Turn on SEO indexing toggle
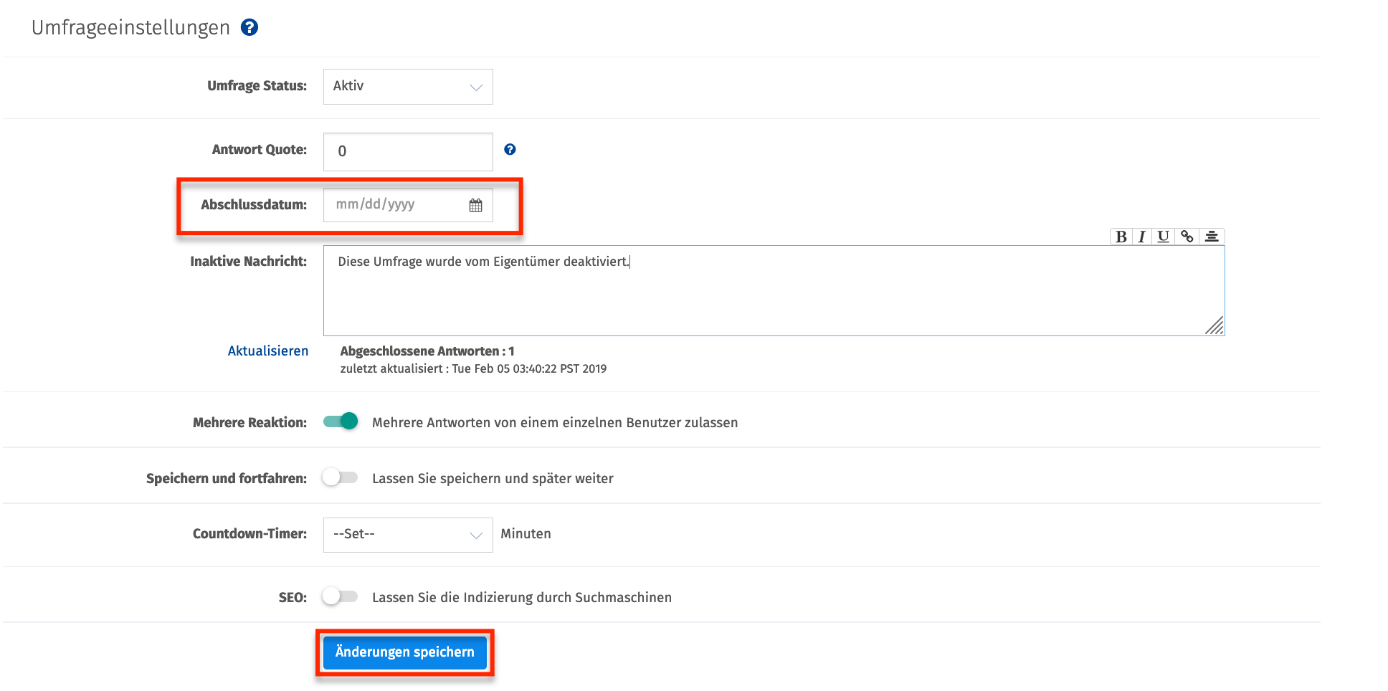 [340, 596]
